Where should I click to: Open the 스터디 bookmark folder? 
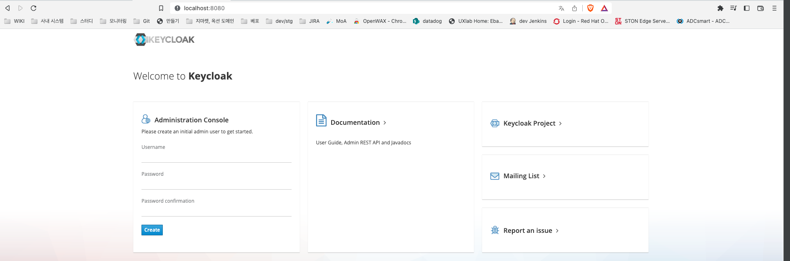pyautogui.click(x=82, y=21)
